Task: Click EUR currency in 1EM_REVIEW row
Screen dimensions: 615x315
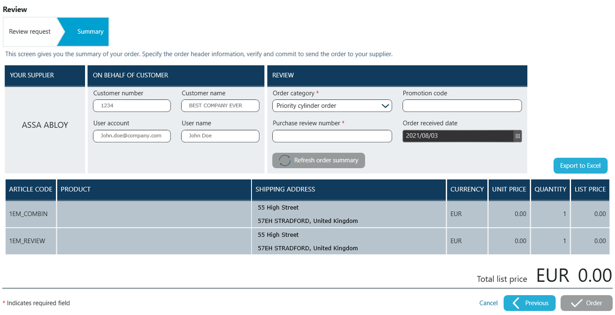Action: coord(467,241)
